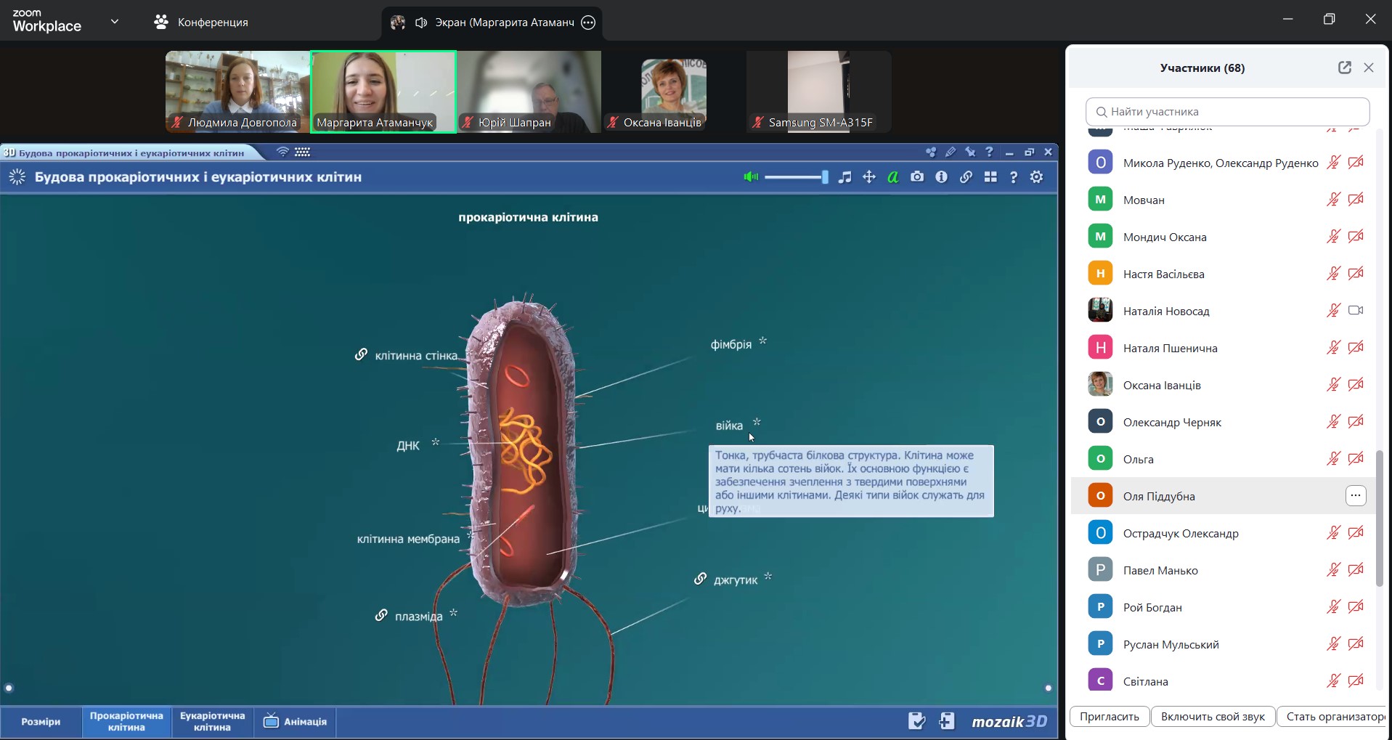
Task: Click the Пригласить button
Action: tap(1109, 717)
